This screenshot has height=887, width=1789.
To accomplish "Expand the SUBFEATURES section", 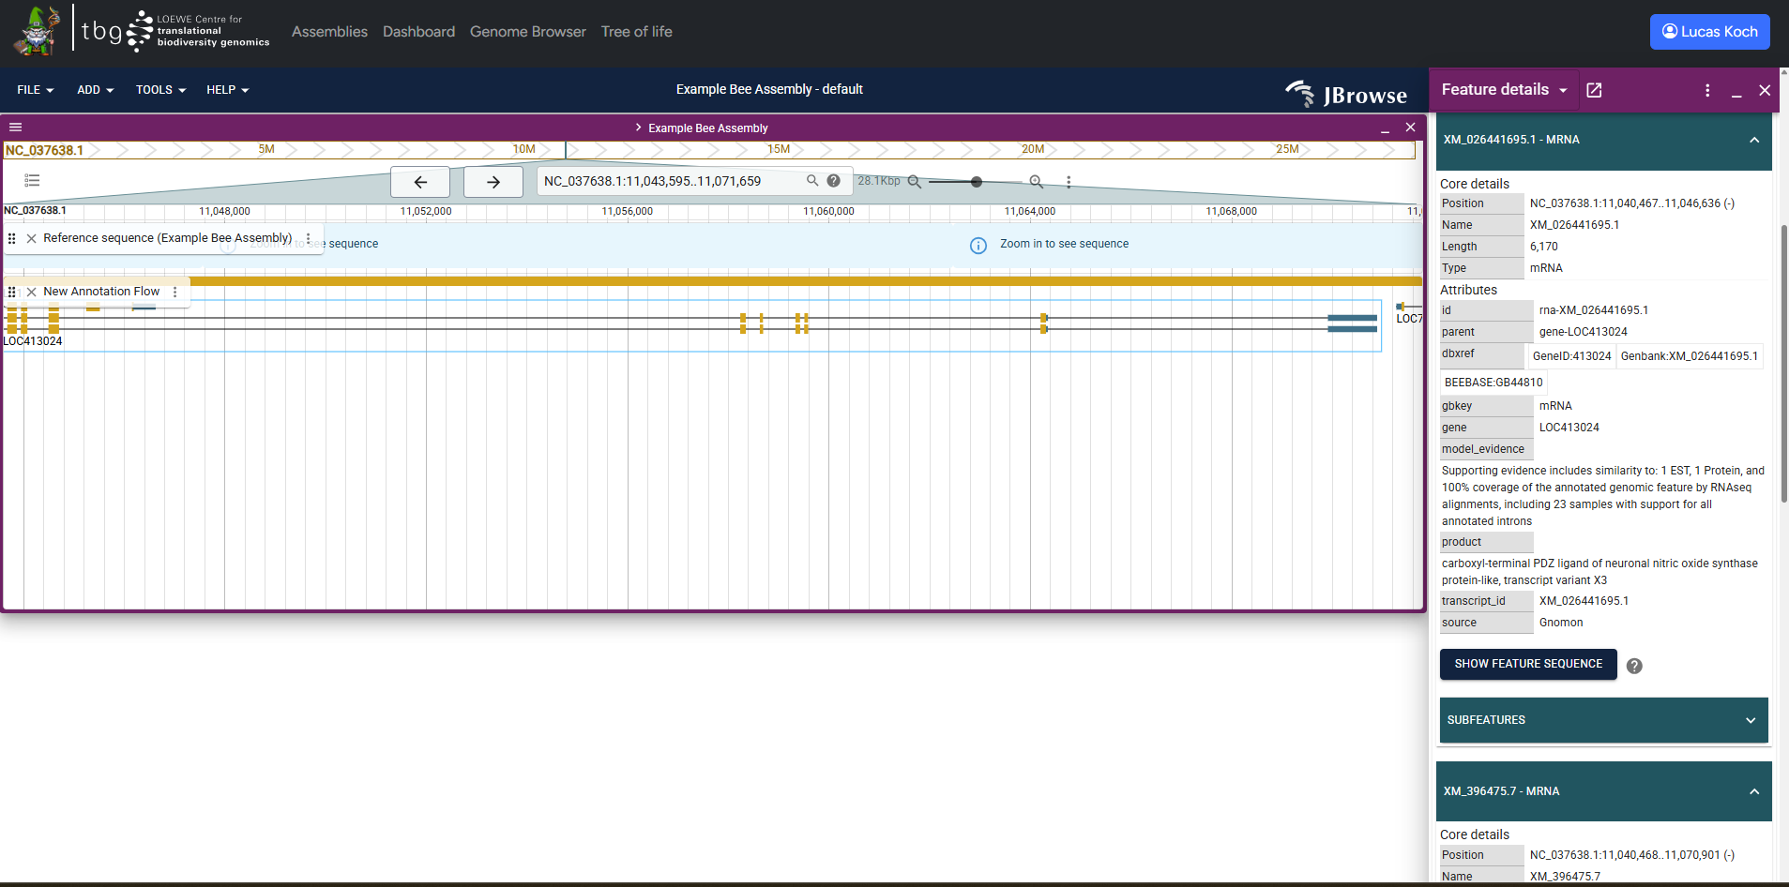I will tap(1750, 720).
